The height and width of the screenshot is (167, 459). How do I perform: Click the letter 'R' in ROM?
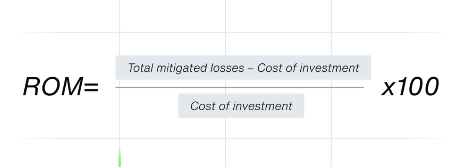31,87
